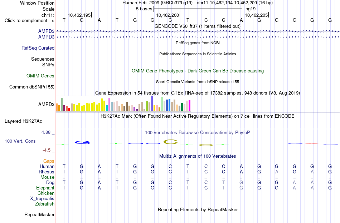The width and height of the screenshot is (340, 223).
Task: Click the position label 10,462,205
Action: coord(256,15)
